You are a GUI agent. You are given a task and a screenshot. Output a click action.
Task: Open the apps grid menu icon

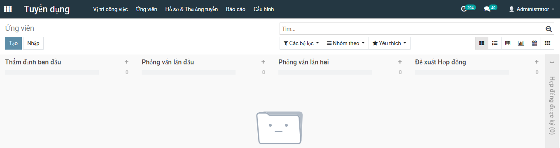[x=8, y=9]
